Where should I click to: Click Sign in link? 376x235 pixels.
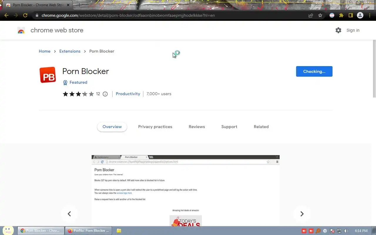(353, 30)
